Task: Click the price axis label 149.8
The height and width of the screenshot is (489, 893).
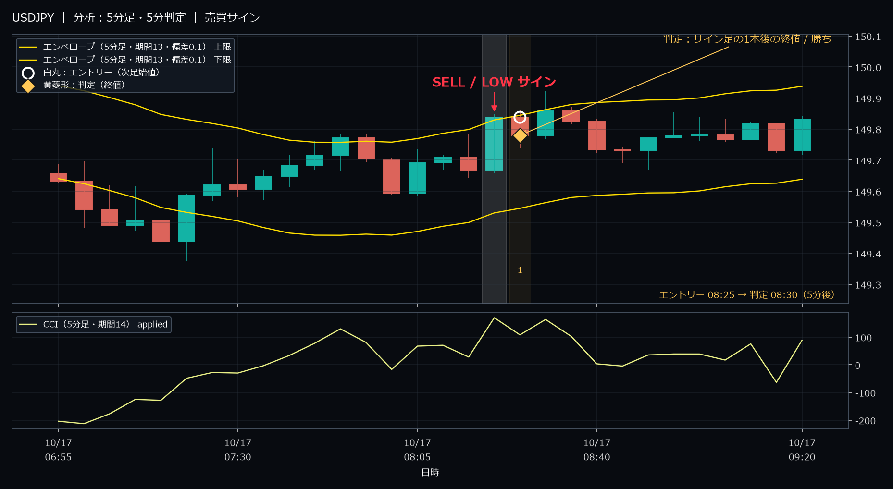Action: (x=868, y=130)
